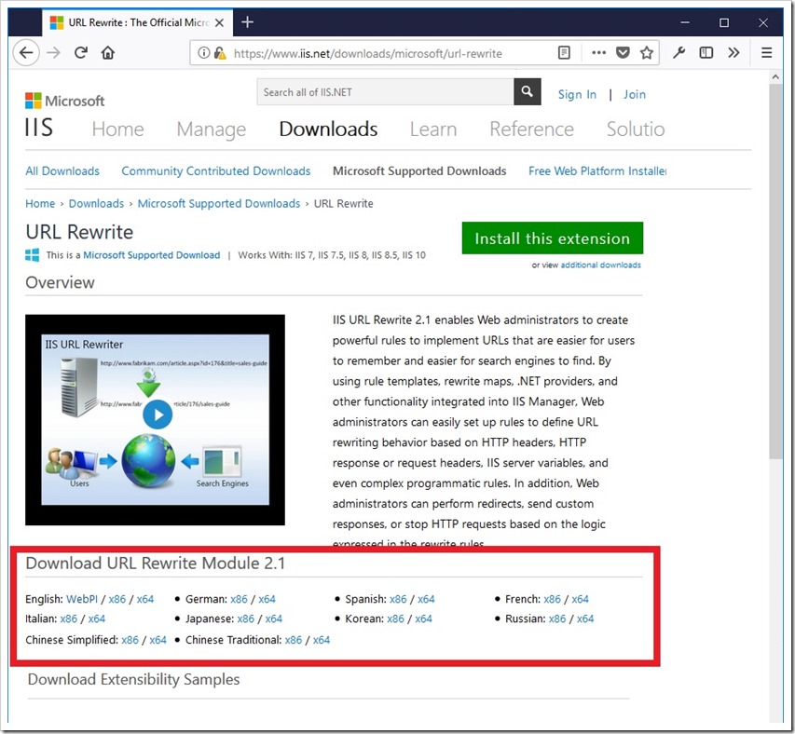Download Spanish x64 installer
This screenshot has height=734, width=795.
[426, 599]
